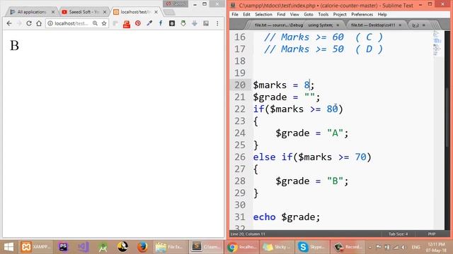Switch to file.txt source Debug tab
The height and width of the screenshot is (254, 453).
[278, 25]
